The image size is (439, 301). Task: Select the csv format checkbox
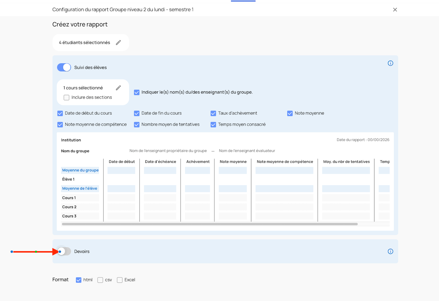pyautogui.click(x=100, y=280)
